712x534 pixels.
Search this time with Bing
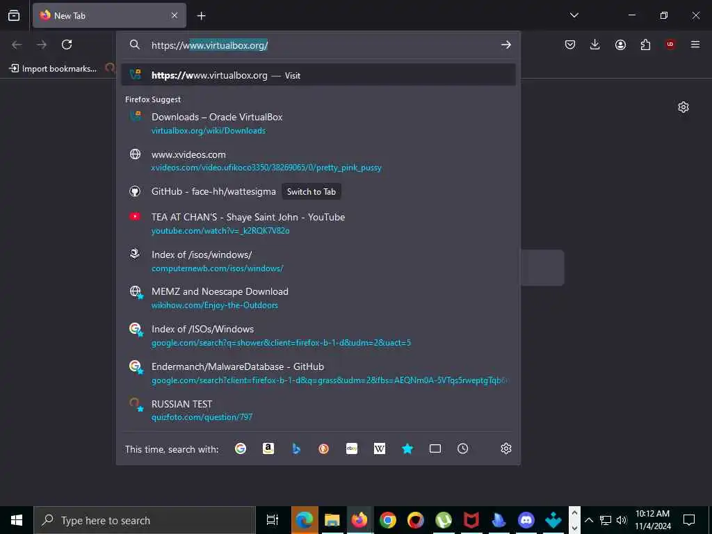click(296, 448)
